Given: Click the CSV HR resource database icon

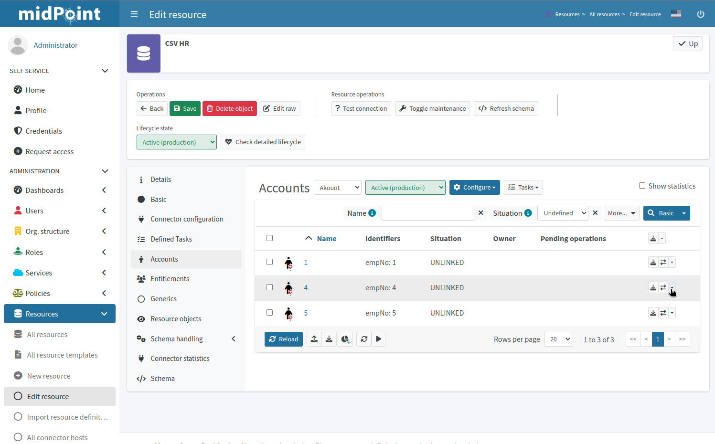Looking at the screenshot, I should [144, 53].
